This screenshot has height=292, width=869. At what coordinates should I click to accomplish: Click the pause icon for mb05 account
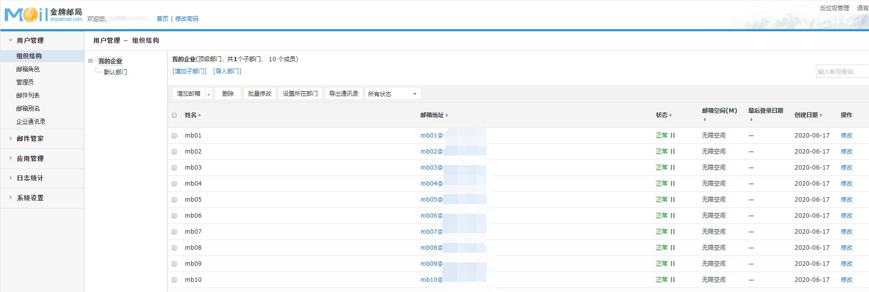point(672,200)
